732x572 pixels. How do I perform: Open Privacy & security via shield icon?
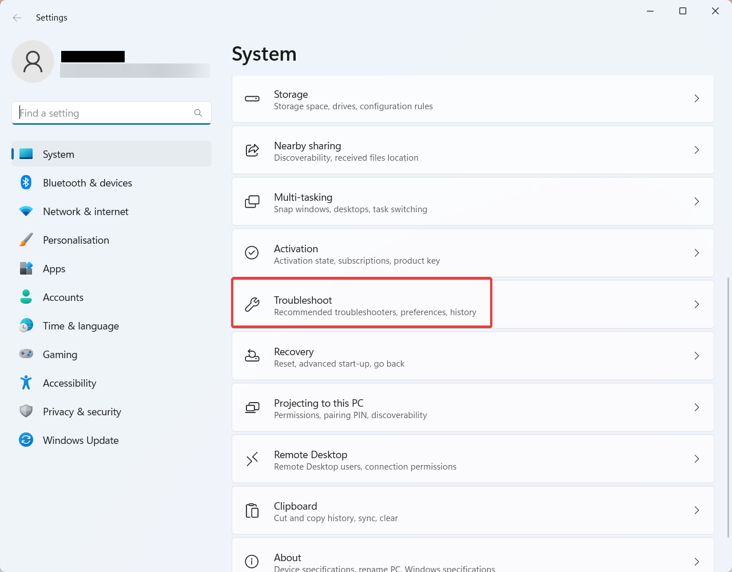coord(26,411)
